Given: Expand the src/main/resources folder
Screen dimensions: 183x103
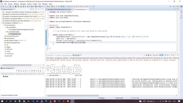Looking at the screenshot, I should point(3,36).
